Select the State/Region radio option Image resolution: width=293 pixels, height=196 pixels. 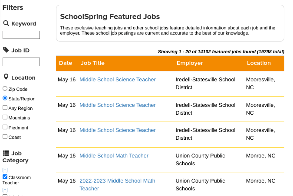[5, 98]
